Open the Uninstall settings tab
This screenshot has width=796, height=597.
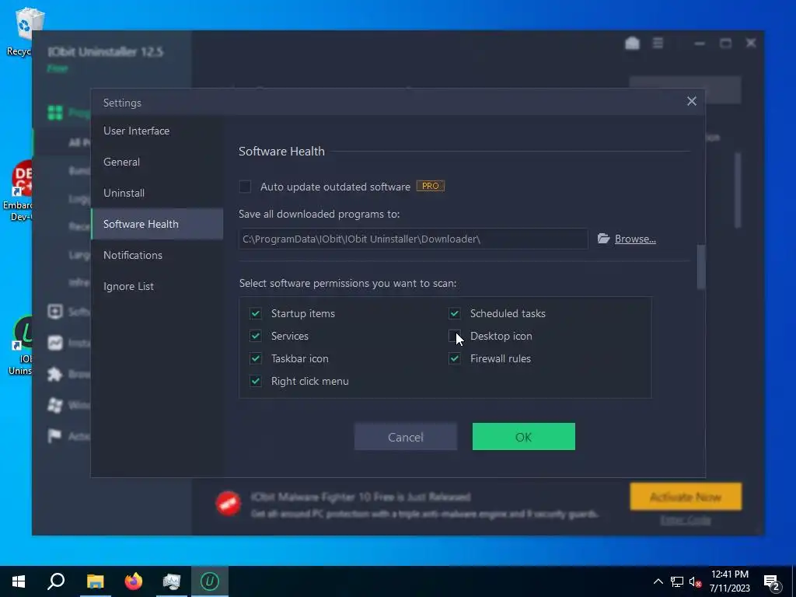tap(157, 193)
